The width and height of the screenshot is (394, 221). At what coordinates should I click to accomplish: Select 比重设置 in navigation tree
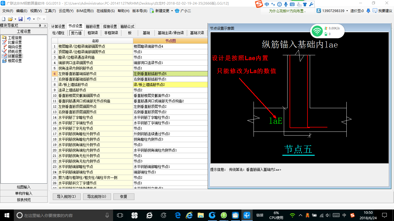pyautogui.click(x=14, y=42)
